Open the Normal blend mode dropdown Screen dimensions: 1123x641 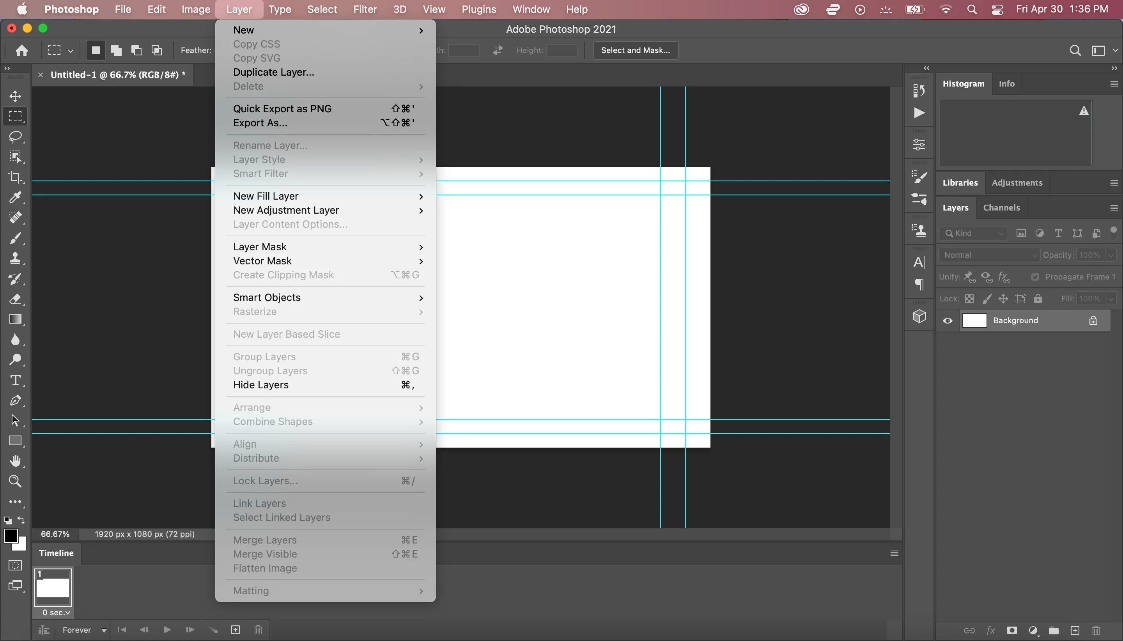coord(989,255)
